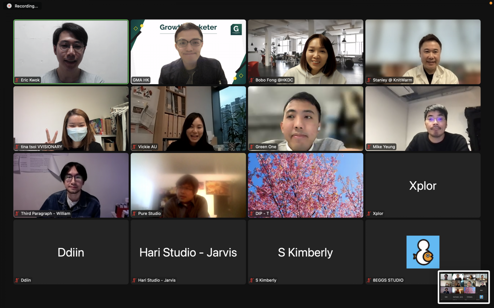Click the green G logo in GMA HK tile
Screen dimensions: 494x308
(236, 29)
